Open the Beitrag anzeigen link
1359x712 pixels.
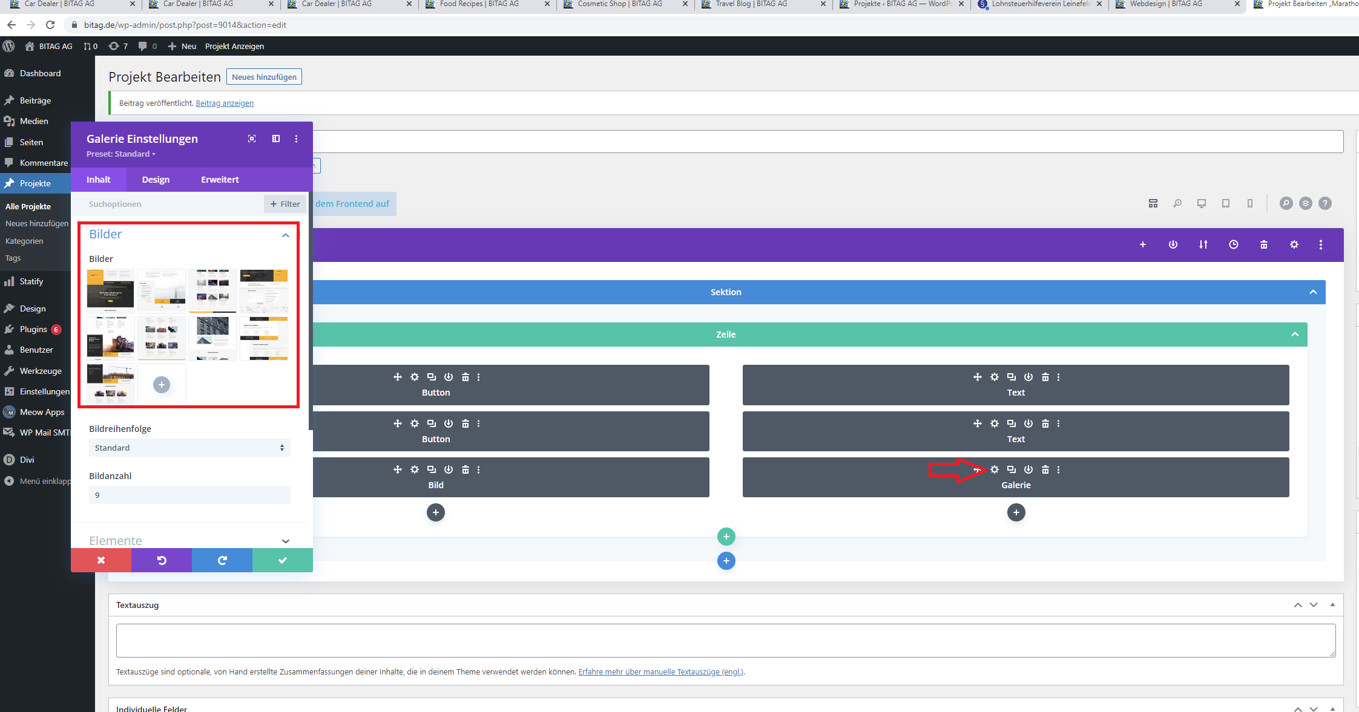click(x=224, y=103)
